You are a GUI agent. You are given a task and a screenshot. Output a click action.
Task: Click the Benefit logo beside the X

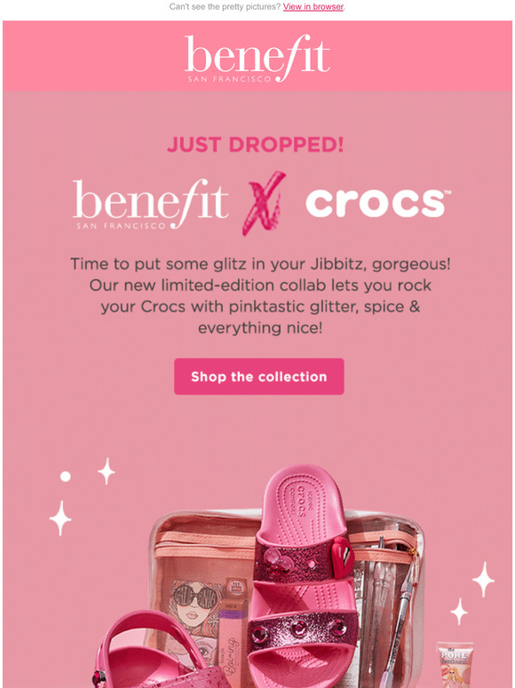point(150,204)
